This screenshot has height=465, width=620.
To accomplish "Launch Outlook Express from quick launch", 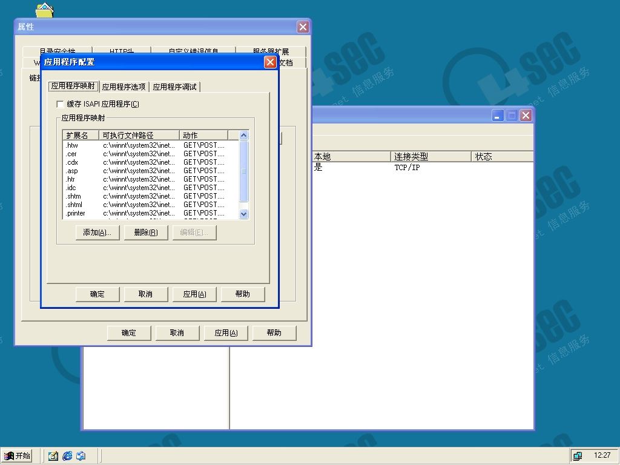I will point(81,456).
